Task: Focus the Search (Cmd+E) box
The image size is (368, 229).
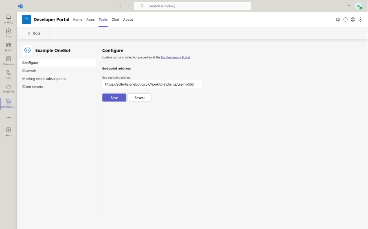Action: pyautogui.click(x=192, y=6)
